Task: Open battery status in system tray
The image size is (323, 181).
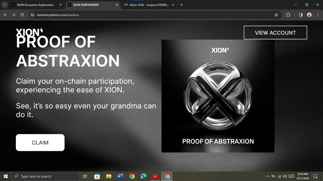Action: [x=273, y=176]
